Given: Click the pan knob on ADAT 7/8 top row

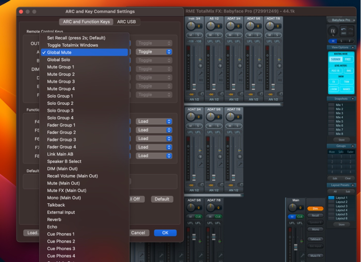Looking at the screenshot, I should (270, 26).
